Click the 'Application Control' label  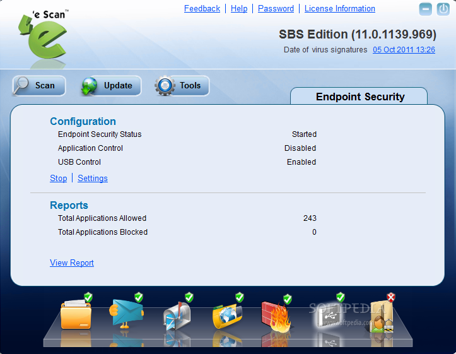coord(90,148)
